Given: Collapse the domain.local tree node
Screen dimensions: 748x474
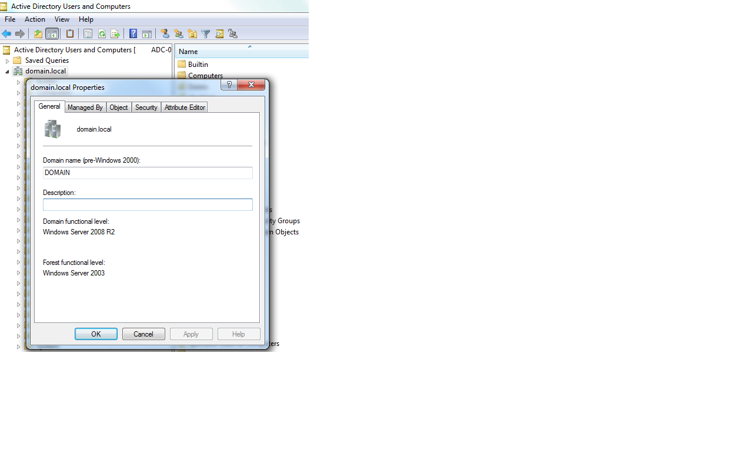Looking at the screenshot, I should [7, 71].
